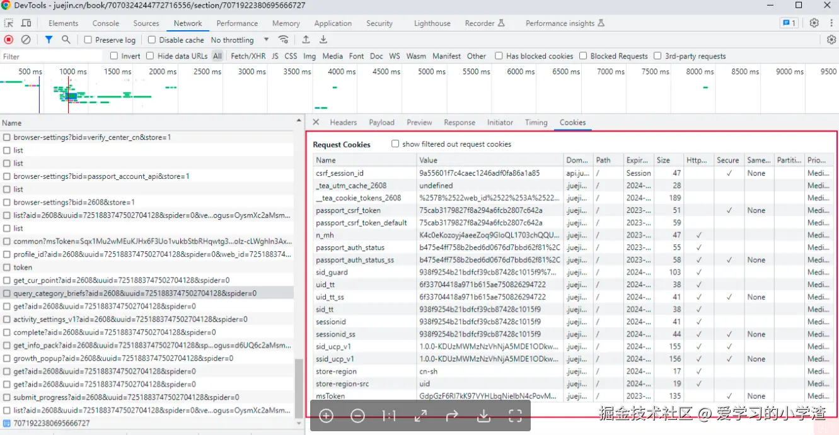Enable Preserve log checkbox
This screenshot has width=839, height=435.
[88, 40]
